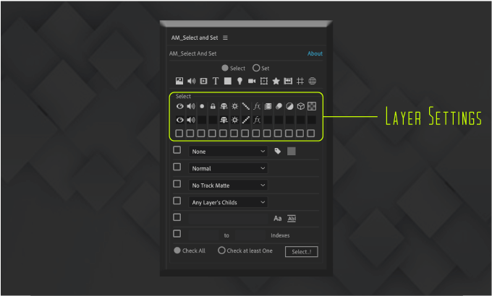Click the start index field before 'to'
Viewport: 492px width, 296px height.
pyautogui.click(x=203, y=235)
